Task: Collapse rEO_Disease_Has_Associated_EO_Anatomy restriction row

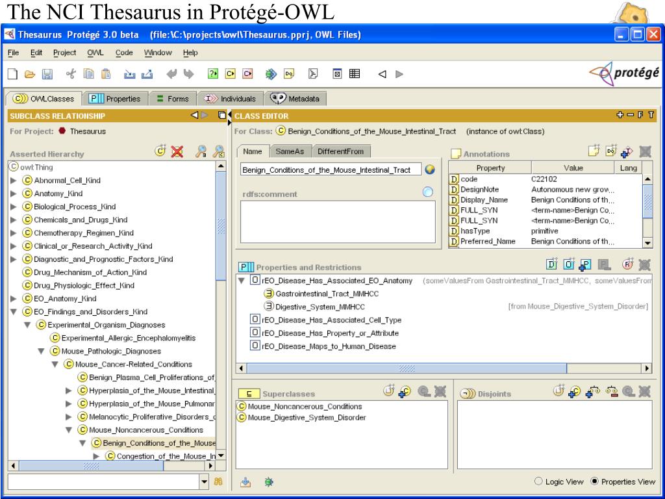Action: point(242,281)
